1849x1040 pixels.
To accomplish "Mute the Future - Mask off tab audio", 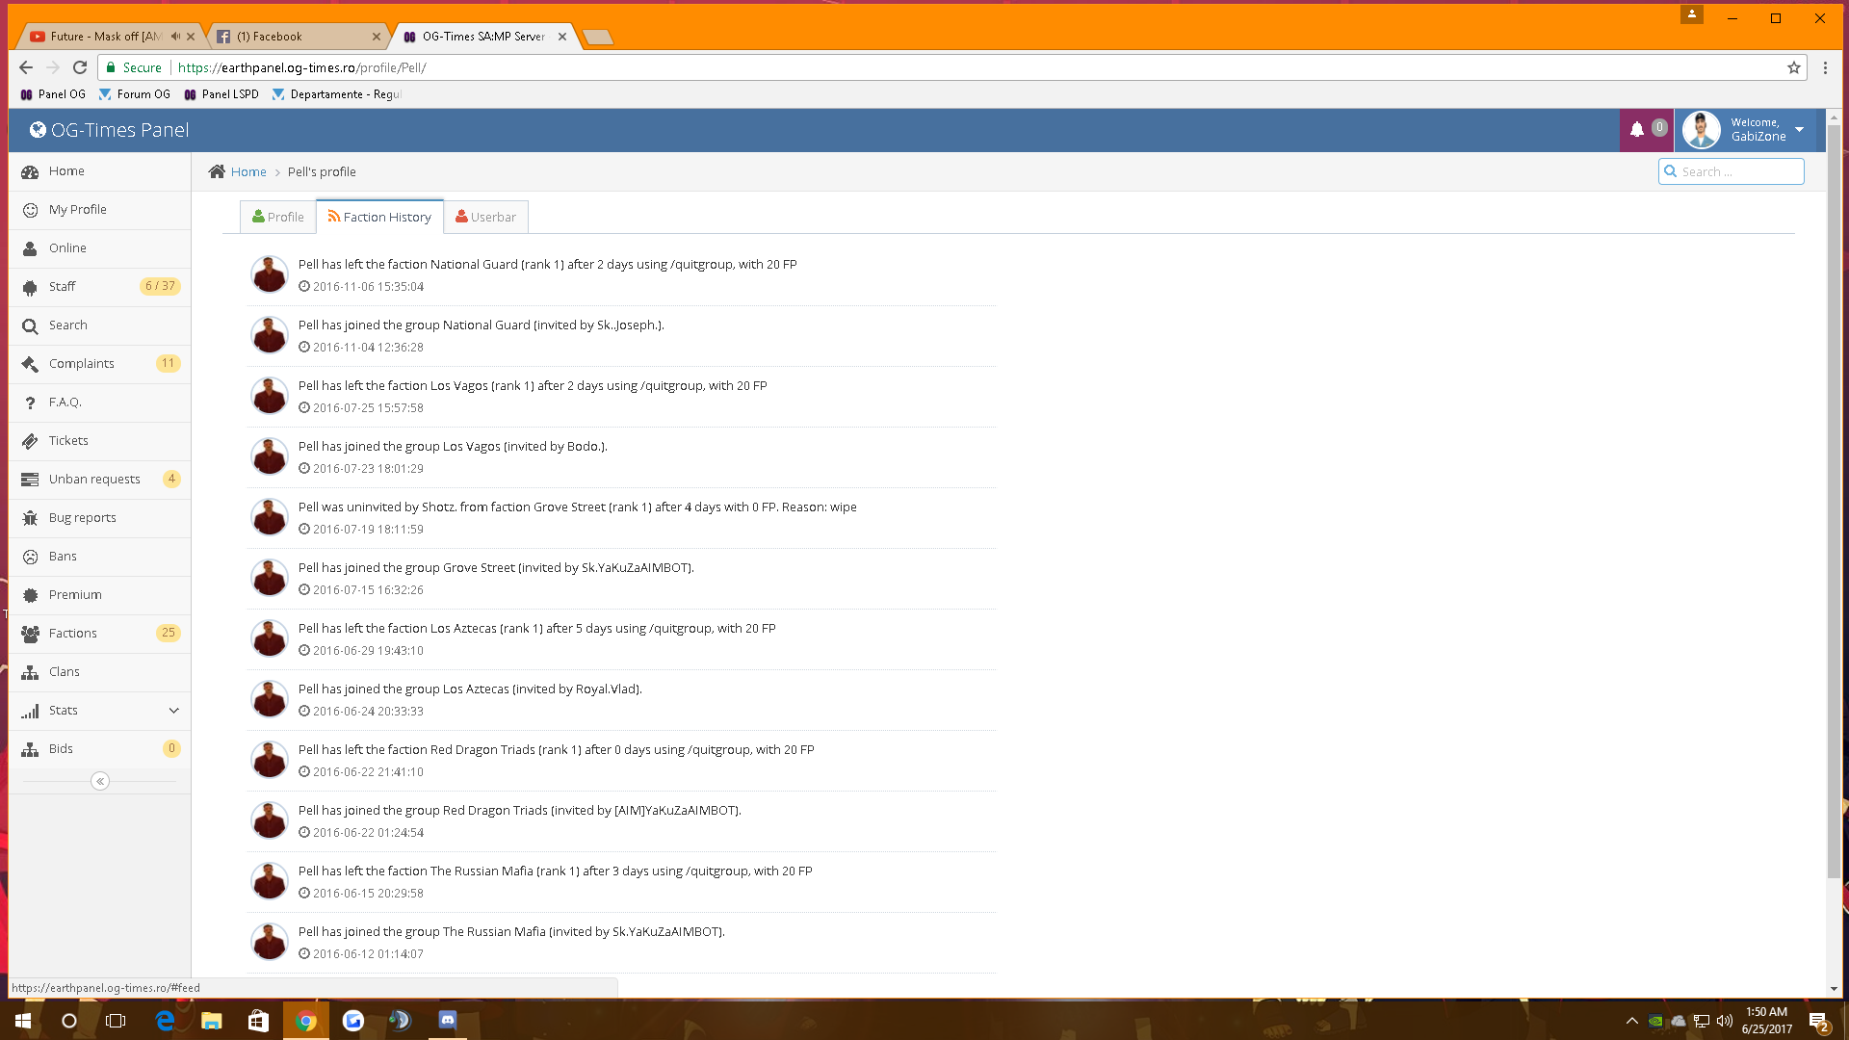I will click(x=175, y=37).
